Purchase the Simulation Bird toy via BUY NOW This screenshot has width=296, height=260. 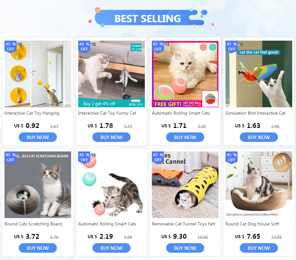pos(259,137)
